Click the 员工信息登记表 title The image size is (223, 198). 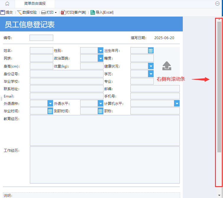coord(30,24)
